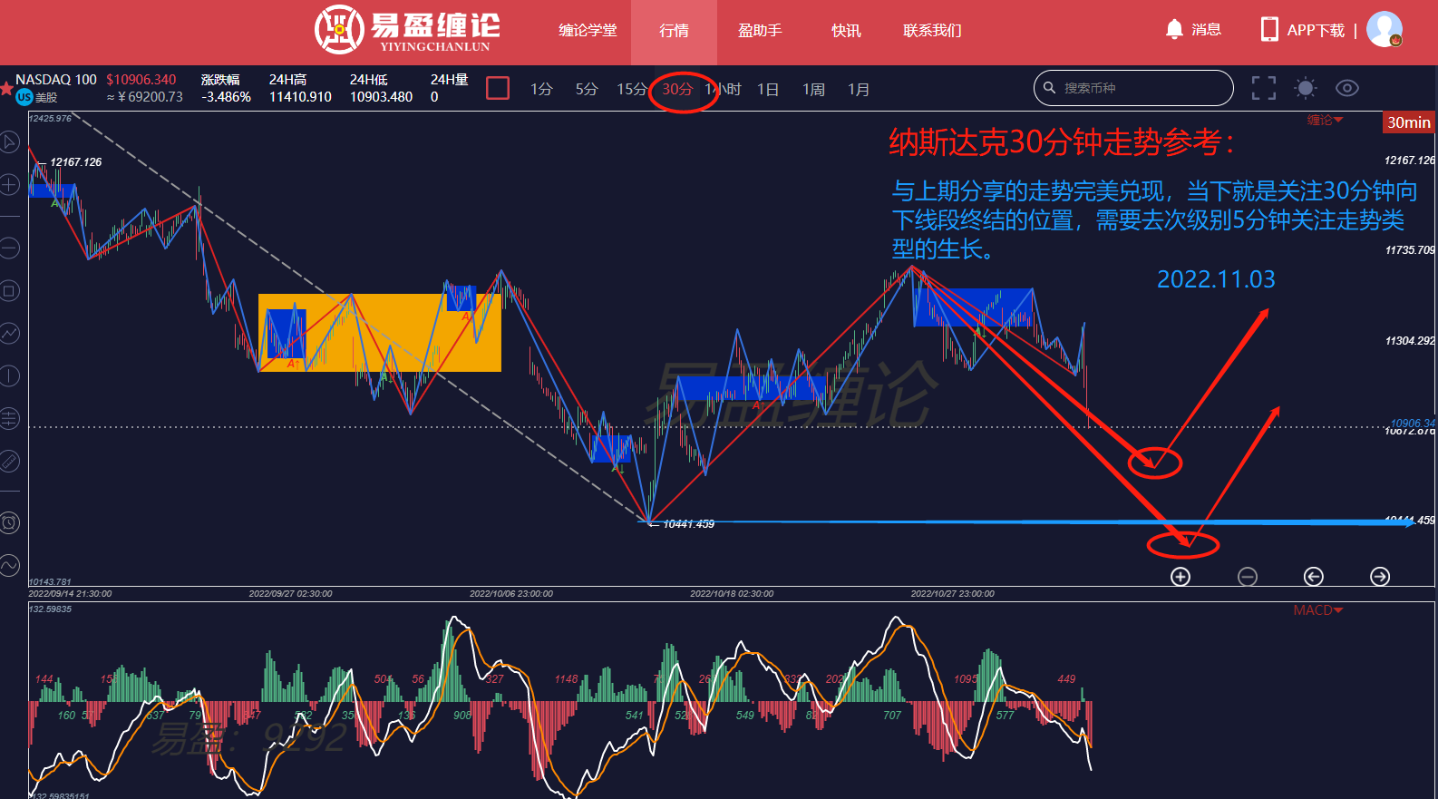Select the circled minus line tool in sidebar
This screenshot has height=799, width=1438.
(9, 248)
